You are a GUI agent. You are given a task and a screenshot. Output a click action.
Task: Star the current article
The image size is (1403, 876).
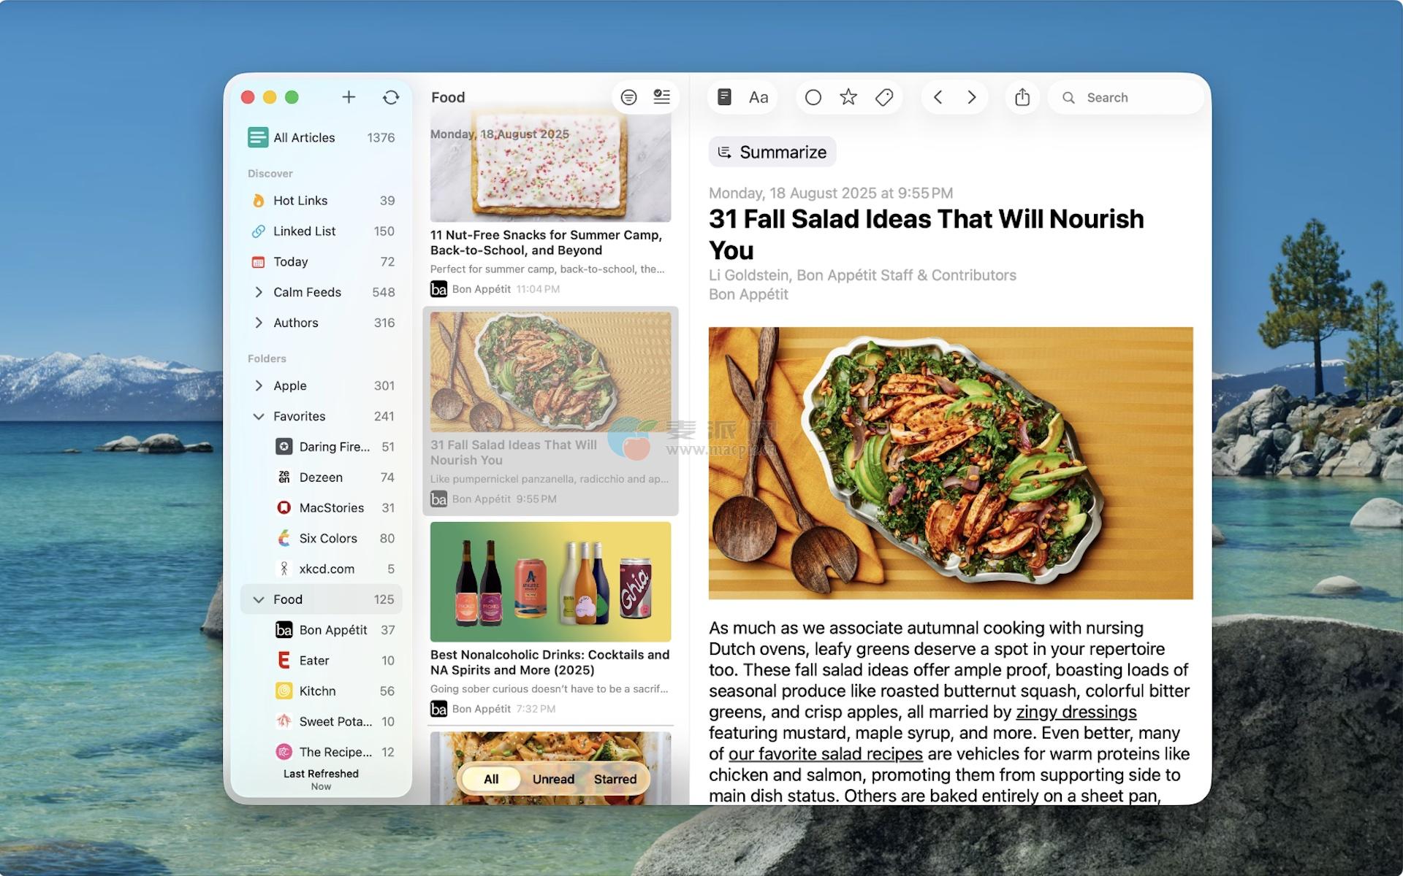click(x=848, y=97)
